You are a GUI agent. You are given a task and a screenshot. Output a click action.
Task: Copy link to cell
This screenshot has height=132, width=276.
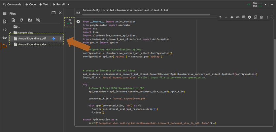(x=238, y=17)
